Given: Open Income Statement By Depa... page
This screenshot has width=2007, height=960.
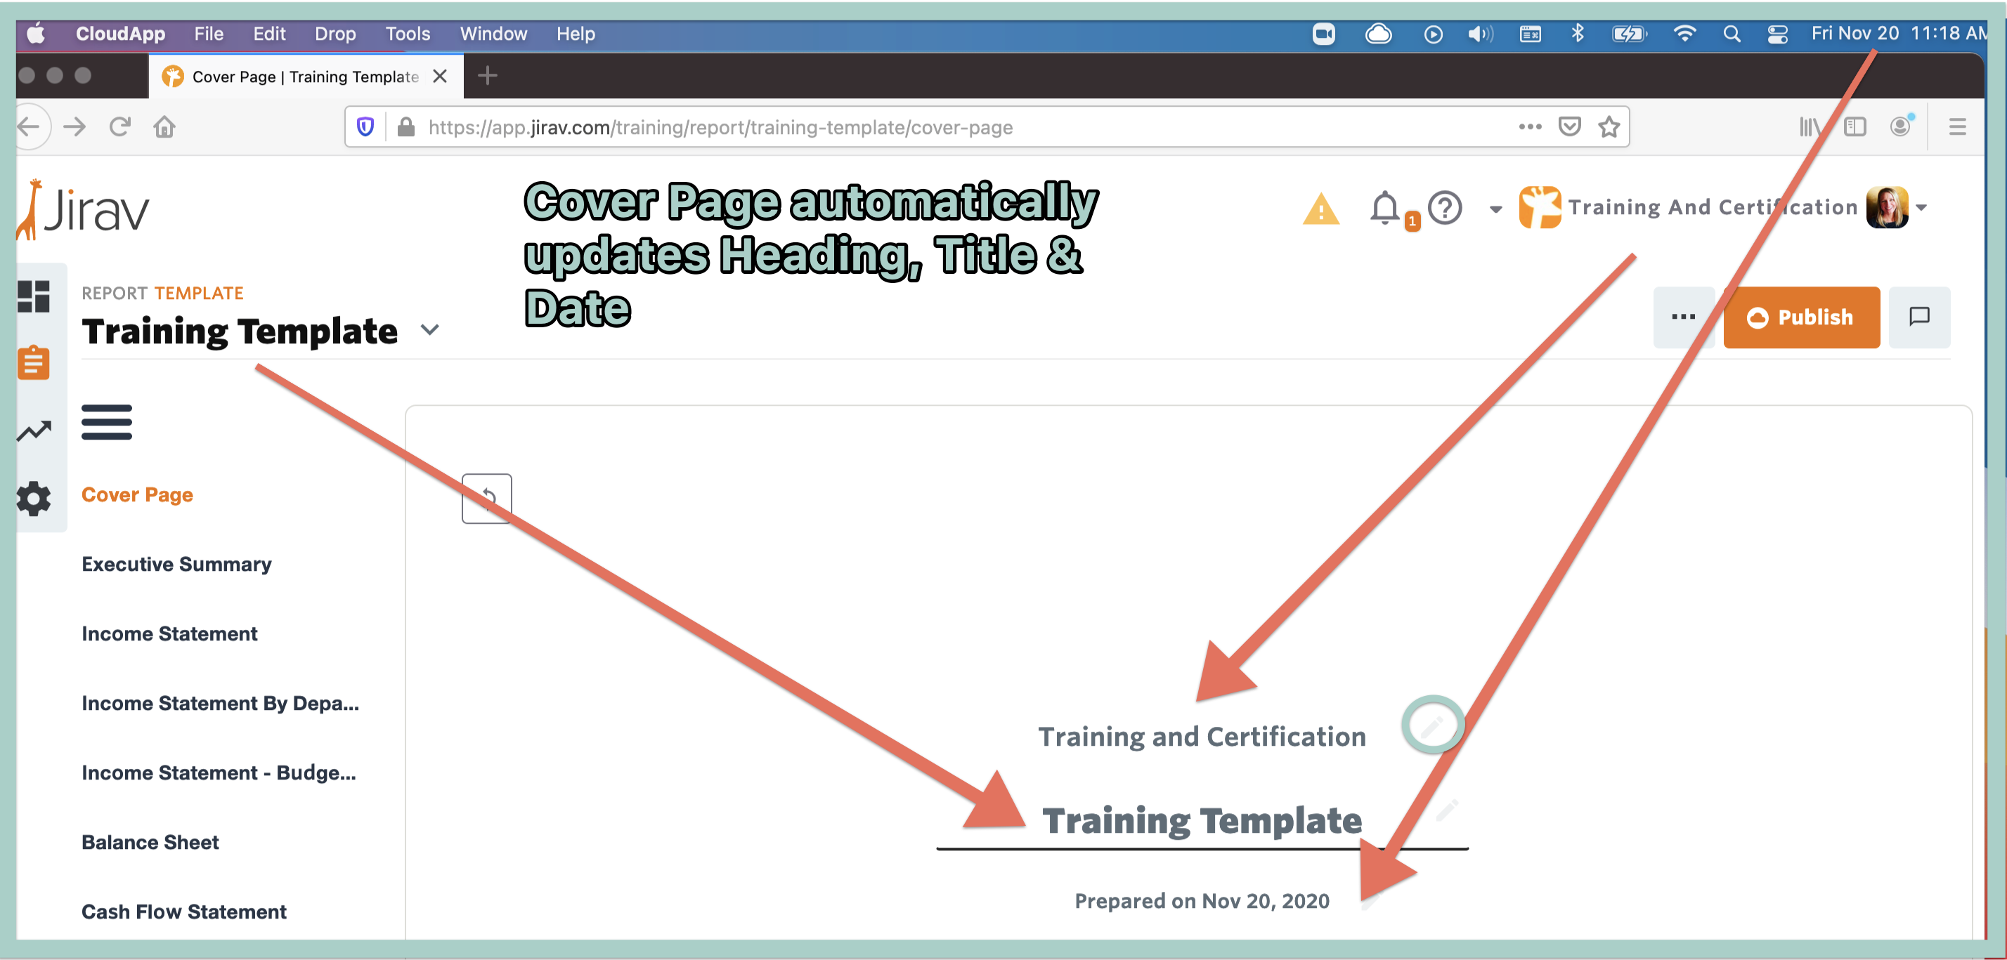Looking at the screenshot, I should (221, 703).
